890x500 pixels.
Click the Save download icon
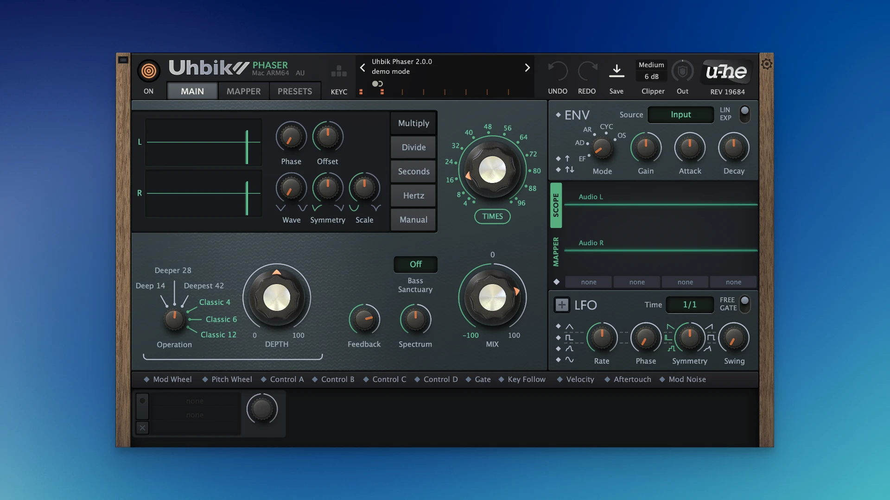click(x=617, y=71)
